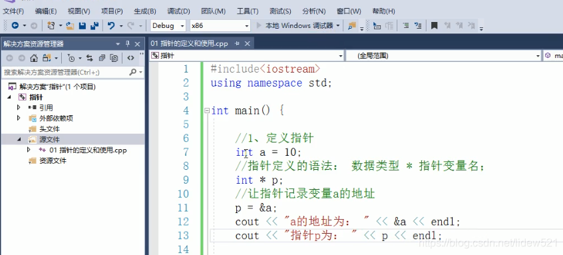Open the 窗口(W) menu
Screen dimensions: 563x255
(349, 11)
